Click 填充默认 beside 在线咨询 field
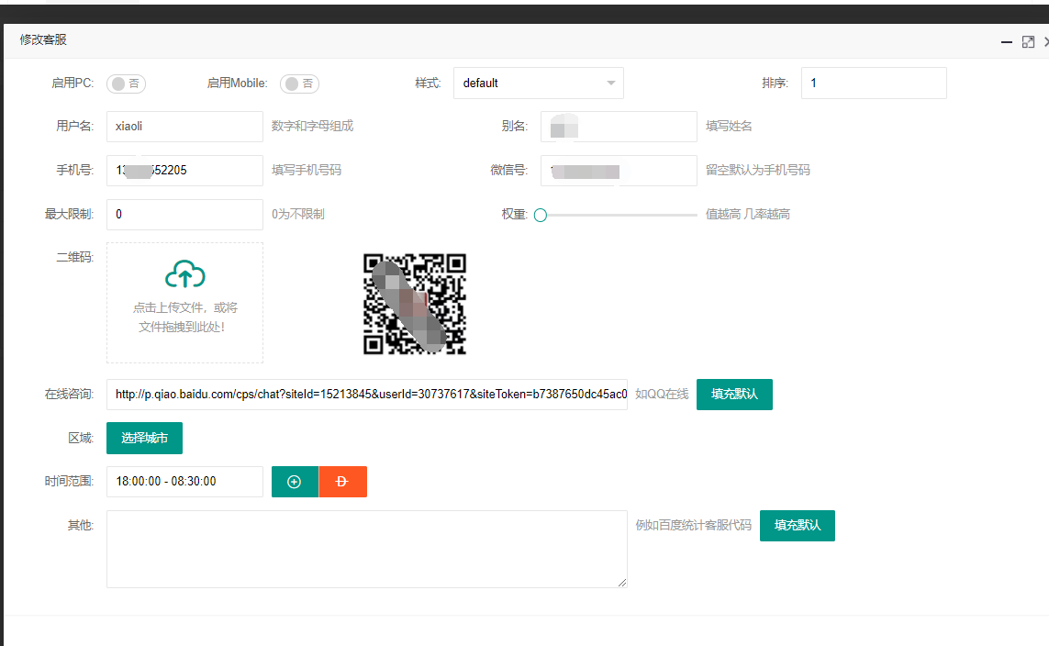This screenshot has height=646, width=1049. click(x=734, y=395)
